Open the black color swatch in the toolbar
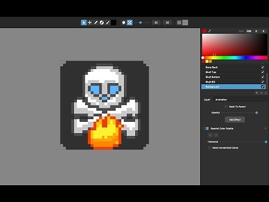This screenshot has width=269, height=202. 114,22
